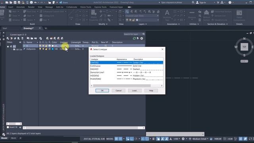Sort layers by the Name column
Viewport: 254px width, 143px height.
29,43
